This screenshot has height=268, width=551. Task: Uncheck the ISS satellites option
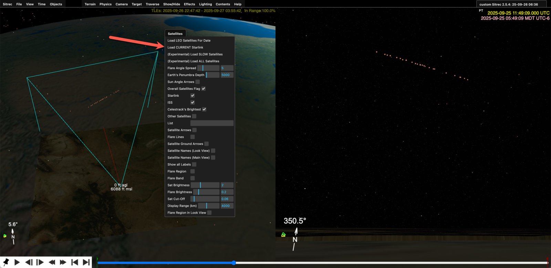pos(193,103)
